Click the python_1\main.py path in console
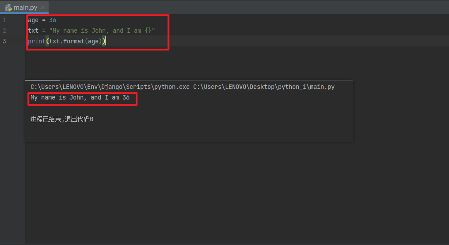This screenshot has width=449, height=245. tap(264, 87)
